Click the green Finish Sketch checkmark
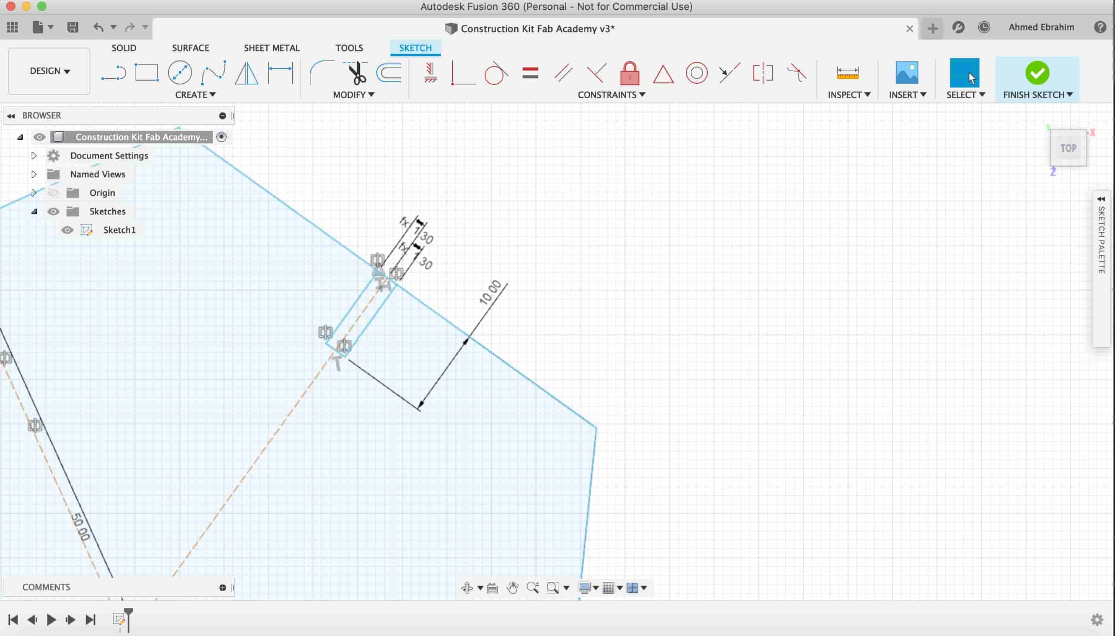The height and width of the screenshot is (636, 1115). click(1037, 72)
